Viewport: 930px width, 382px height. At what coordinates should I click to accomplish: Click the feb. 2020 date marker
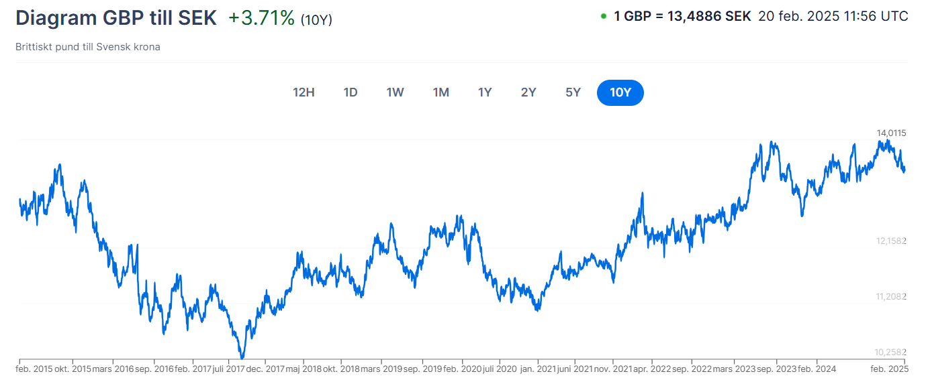pos(463,369)
